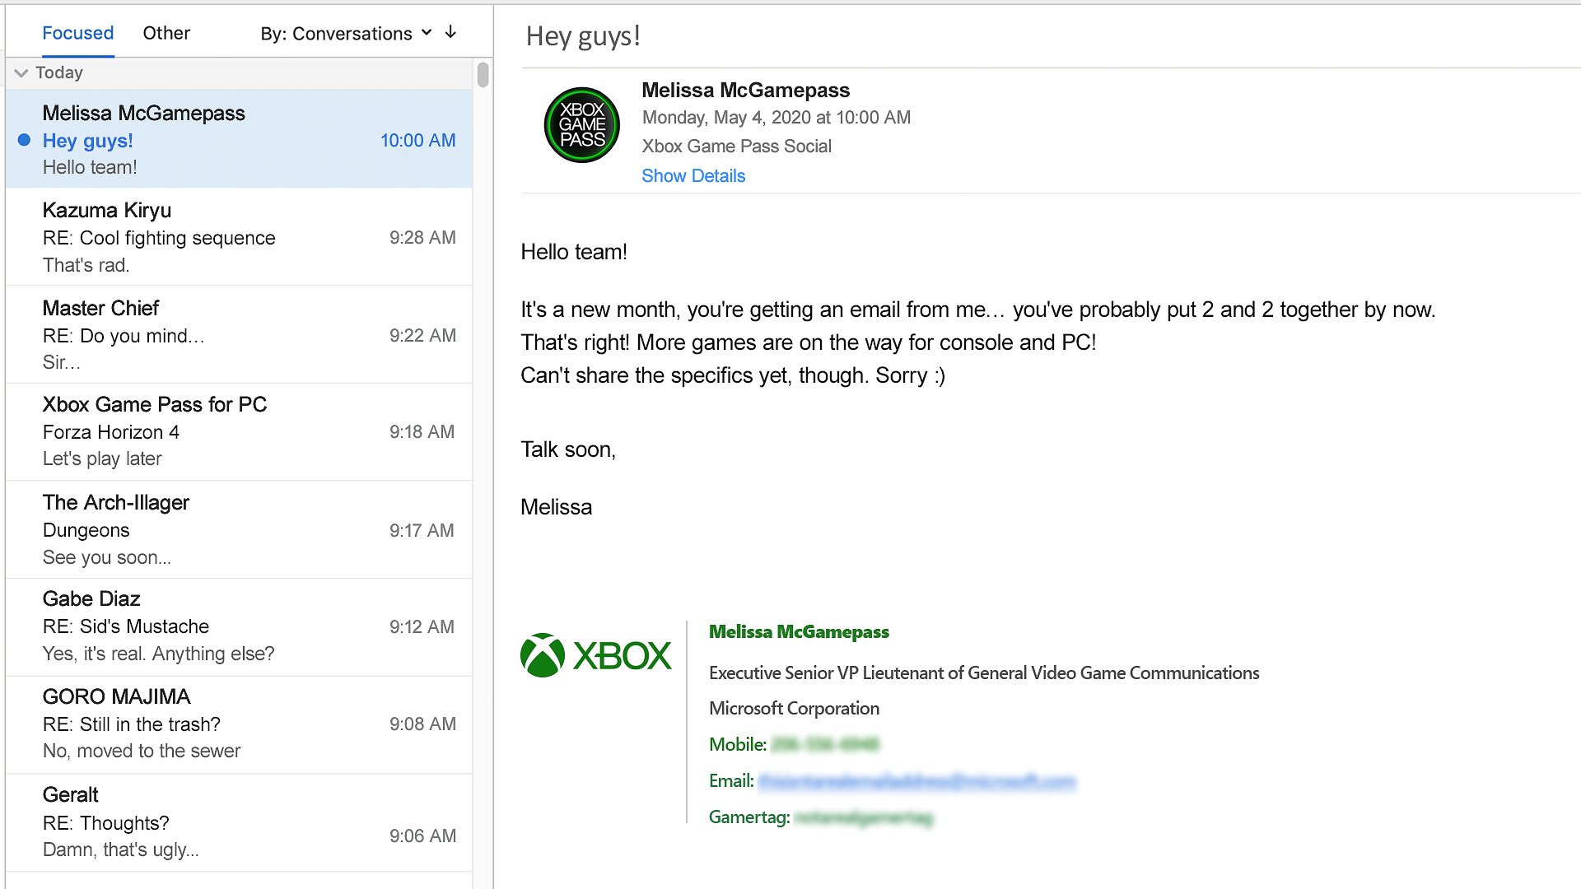Open GORO MAJIMA's Still in the trash email
Viewport: 1581px width, 889px height.
pyautogui.click(x=239, y=724)
